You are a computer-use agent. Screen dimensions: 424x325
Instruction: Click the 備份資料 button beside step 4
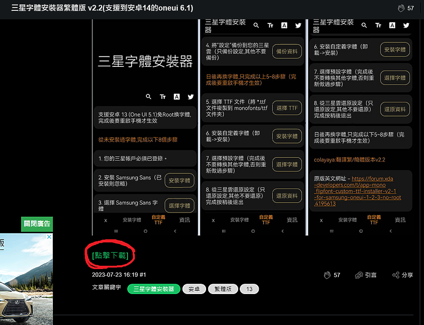(287, 52)
